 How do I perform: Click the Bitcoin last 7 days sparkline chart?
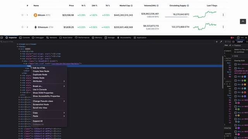pos(205,15)
